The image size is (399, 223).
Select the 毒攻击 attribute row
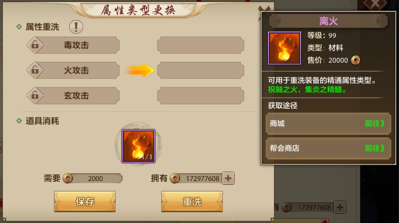click(x=73, y=45)
